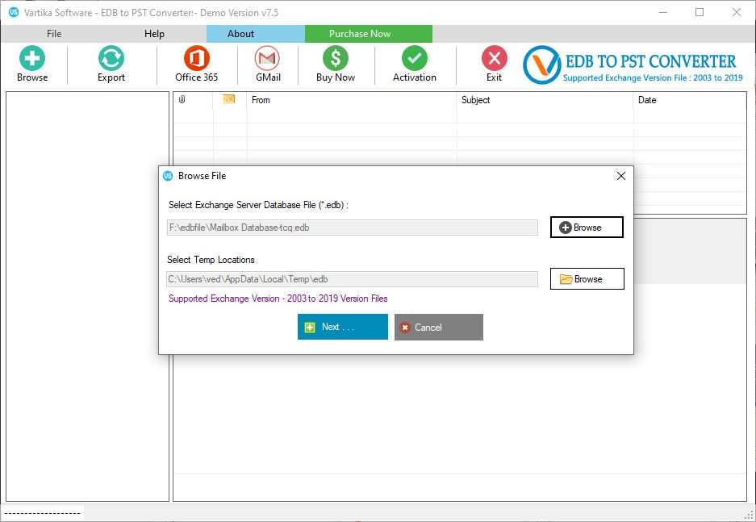Click the 'Supported Exchange Version - 2003 to 2019' text
The width and height of the screenshot is (756, 522).
(278, 299)
